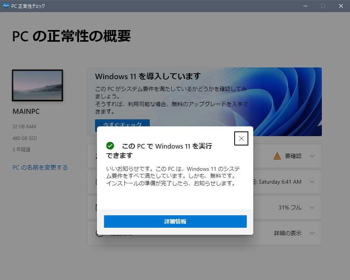Image resolution: width=350 pixels, height=280 pixels.
Task: Click the PC の正常性の概要 page title
Action: 72,36
